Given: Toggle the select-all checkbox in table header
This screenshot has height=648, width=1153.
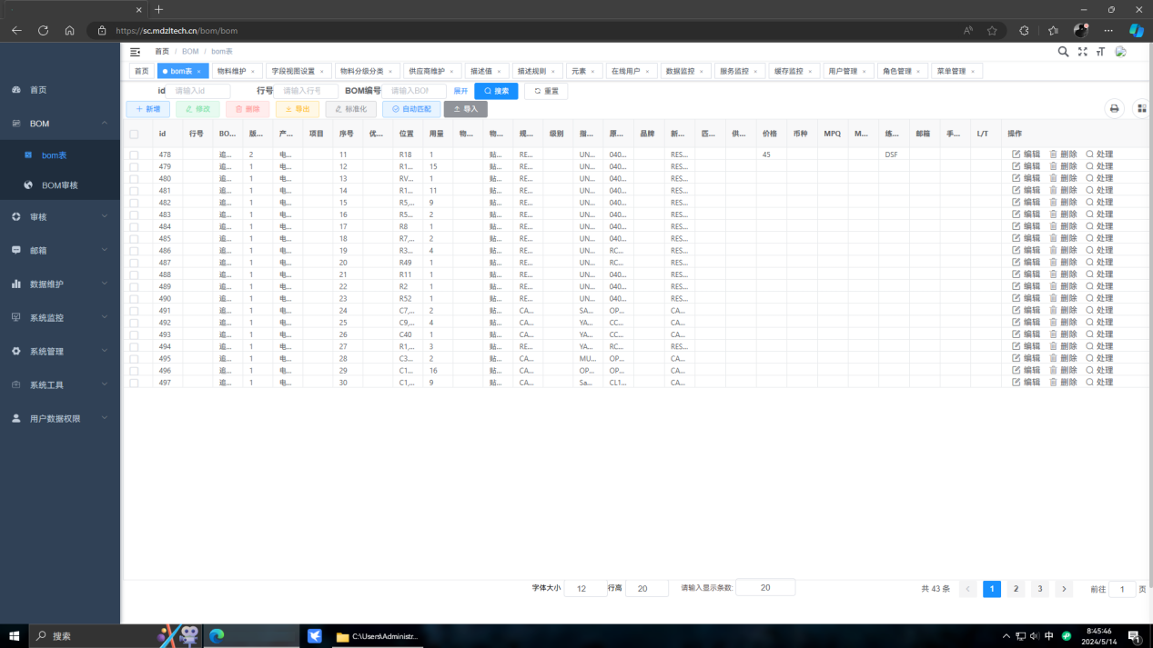Looking at the screenshot, I should 135,134.
